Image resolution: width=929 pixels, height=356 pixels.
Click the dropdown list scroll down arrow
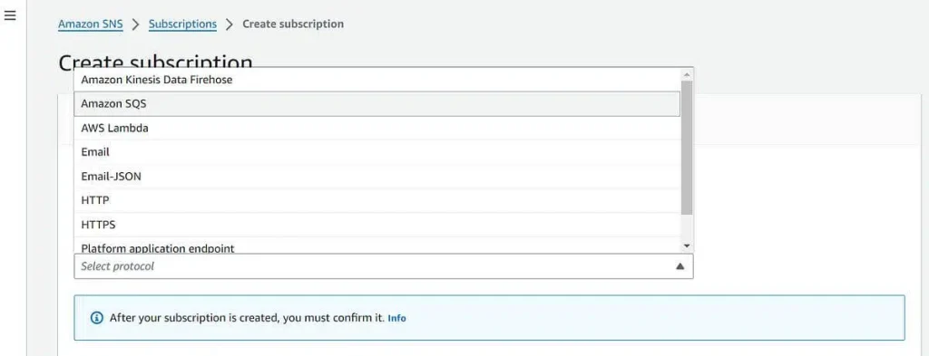(687, 245)
